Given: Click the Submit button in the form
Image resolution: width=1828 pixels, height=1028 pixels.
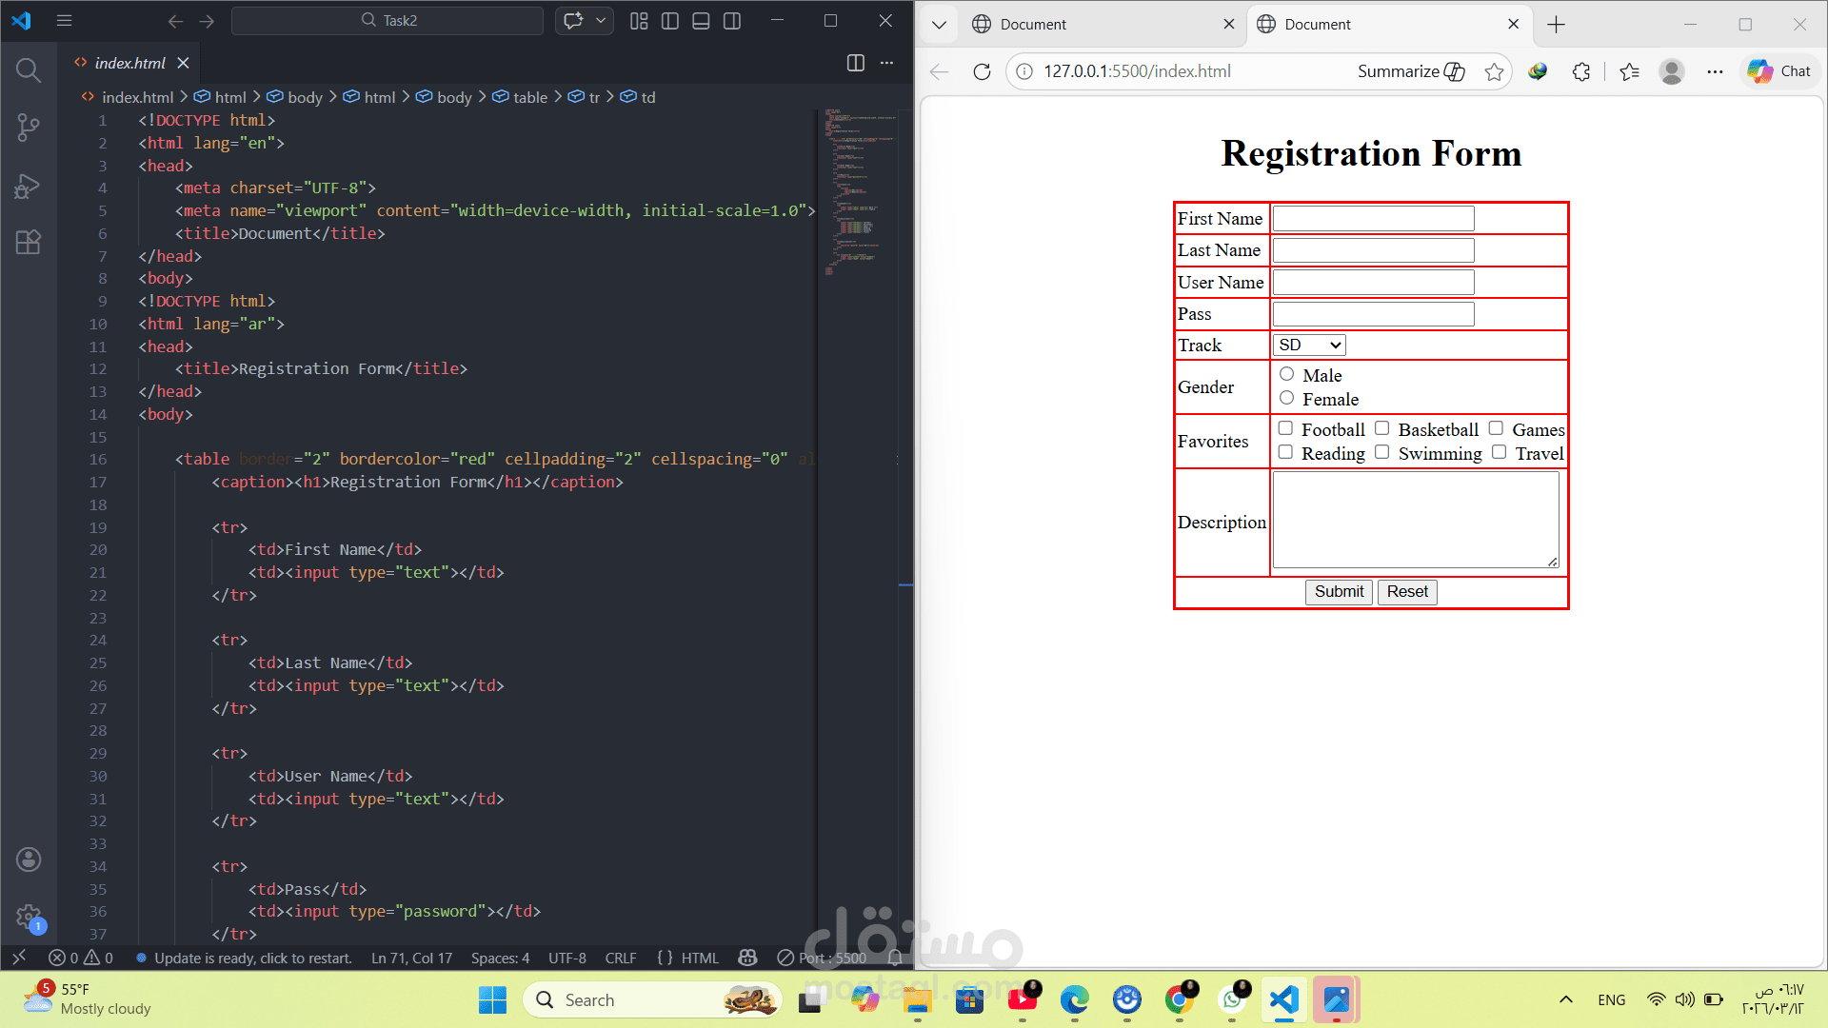Looking at the screenshot, I should tap(1339, 592).
